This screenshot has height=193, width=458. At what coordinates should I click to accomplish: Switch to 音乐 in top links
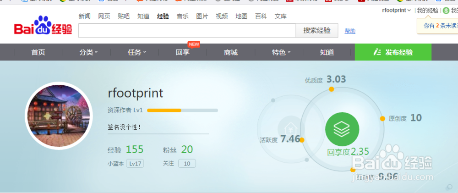(183, 16)
